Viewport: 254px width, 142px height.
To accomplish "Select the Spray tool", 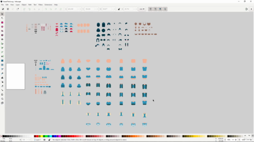I will coord(2,82).
